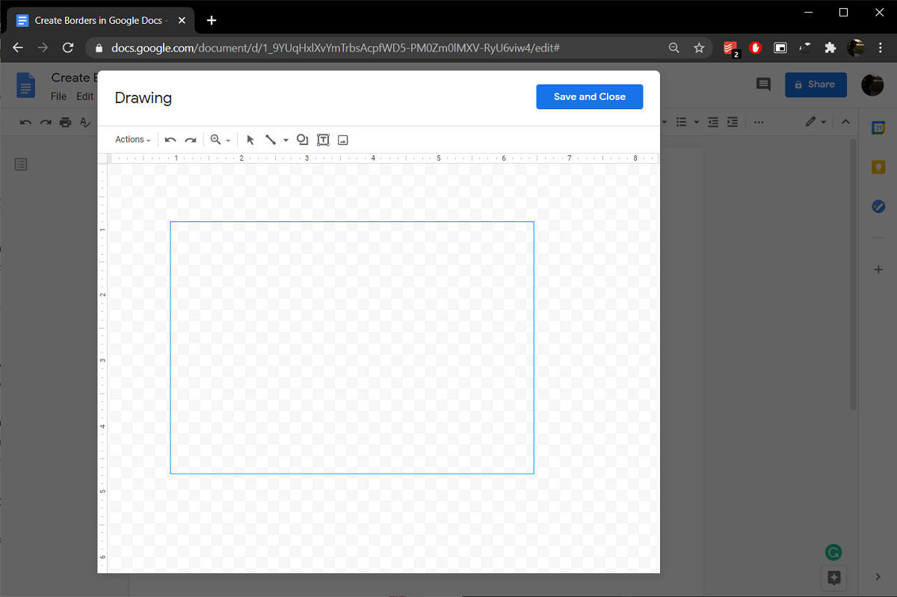Bookmark this page with star icon

[x=699, y=48]
